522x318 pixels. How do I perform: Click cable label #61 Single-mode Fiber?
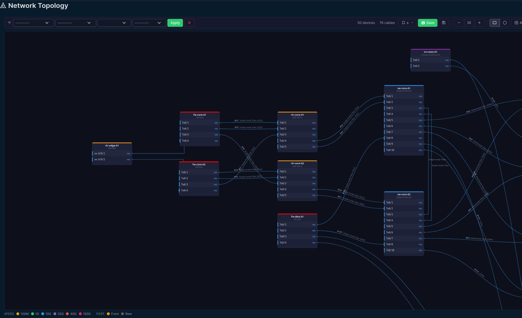point(351,200)
